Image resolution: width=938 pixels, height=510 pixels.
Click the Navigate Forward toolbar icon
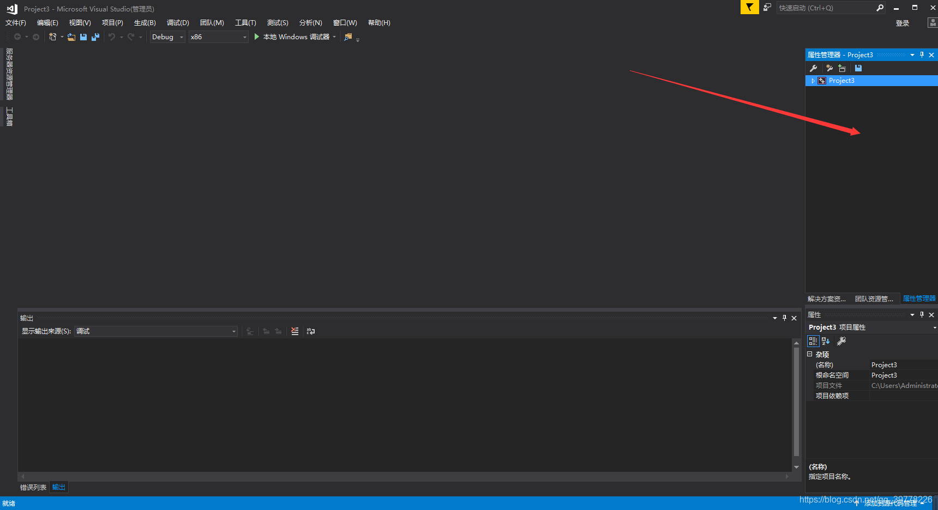tap(36, 37)
